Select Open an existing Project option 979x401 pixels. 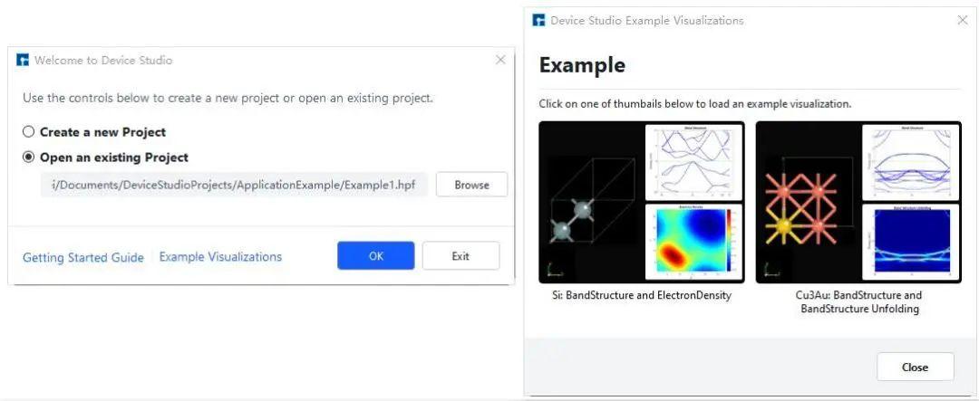[29, 158]
